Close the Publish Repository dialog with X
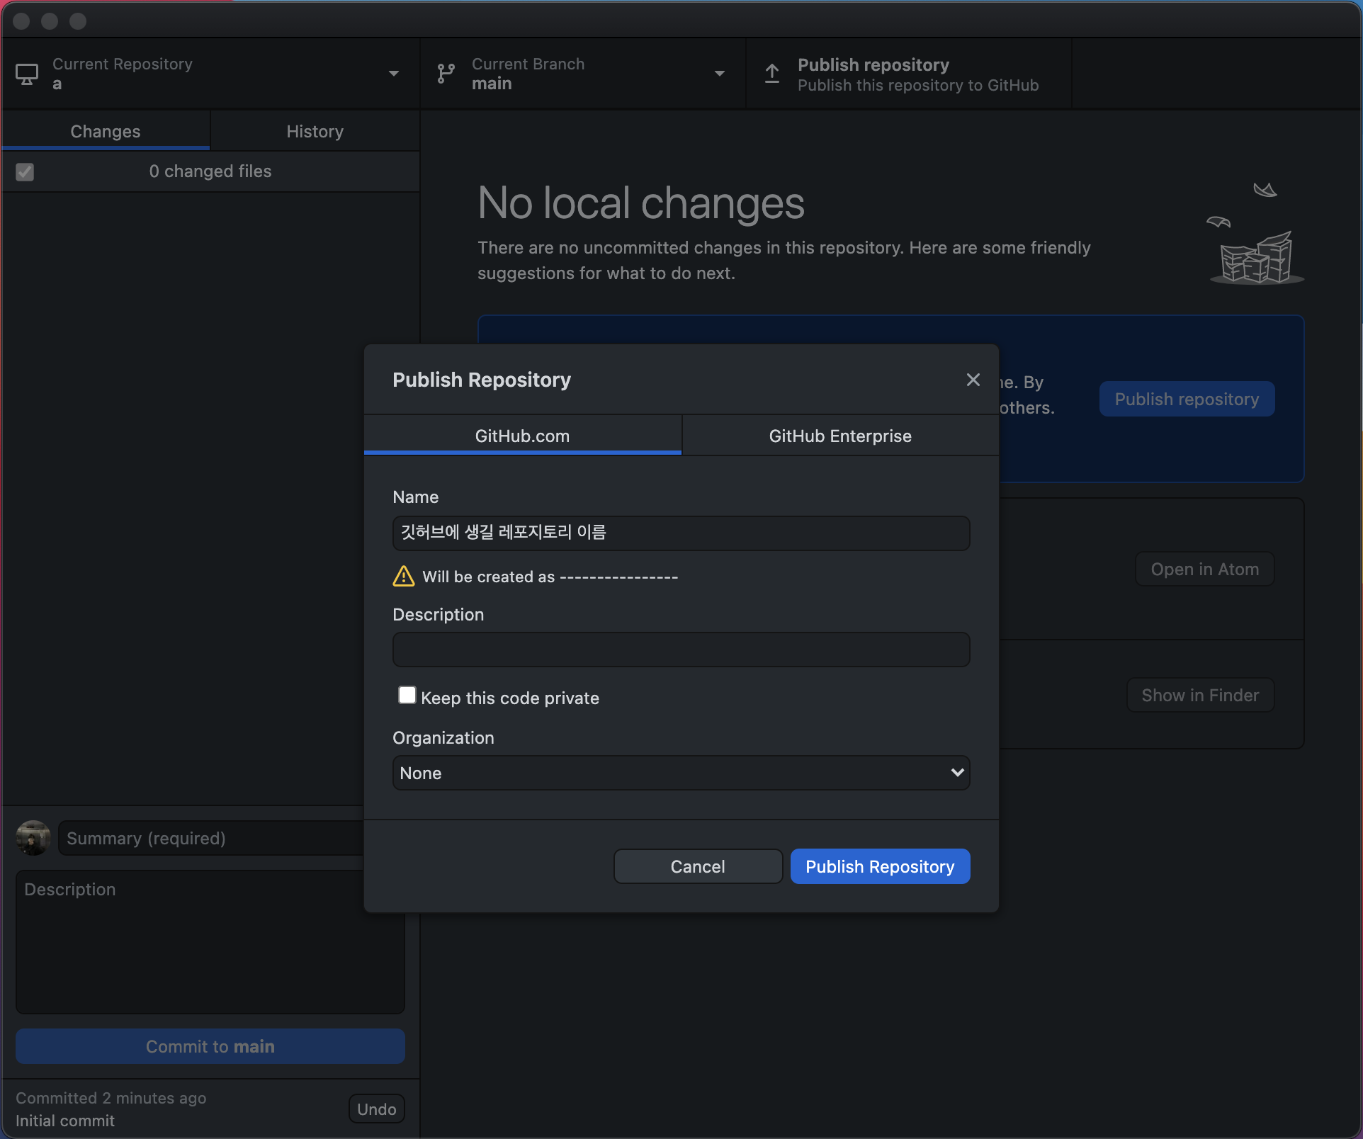 tap(973, 380)
